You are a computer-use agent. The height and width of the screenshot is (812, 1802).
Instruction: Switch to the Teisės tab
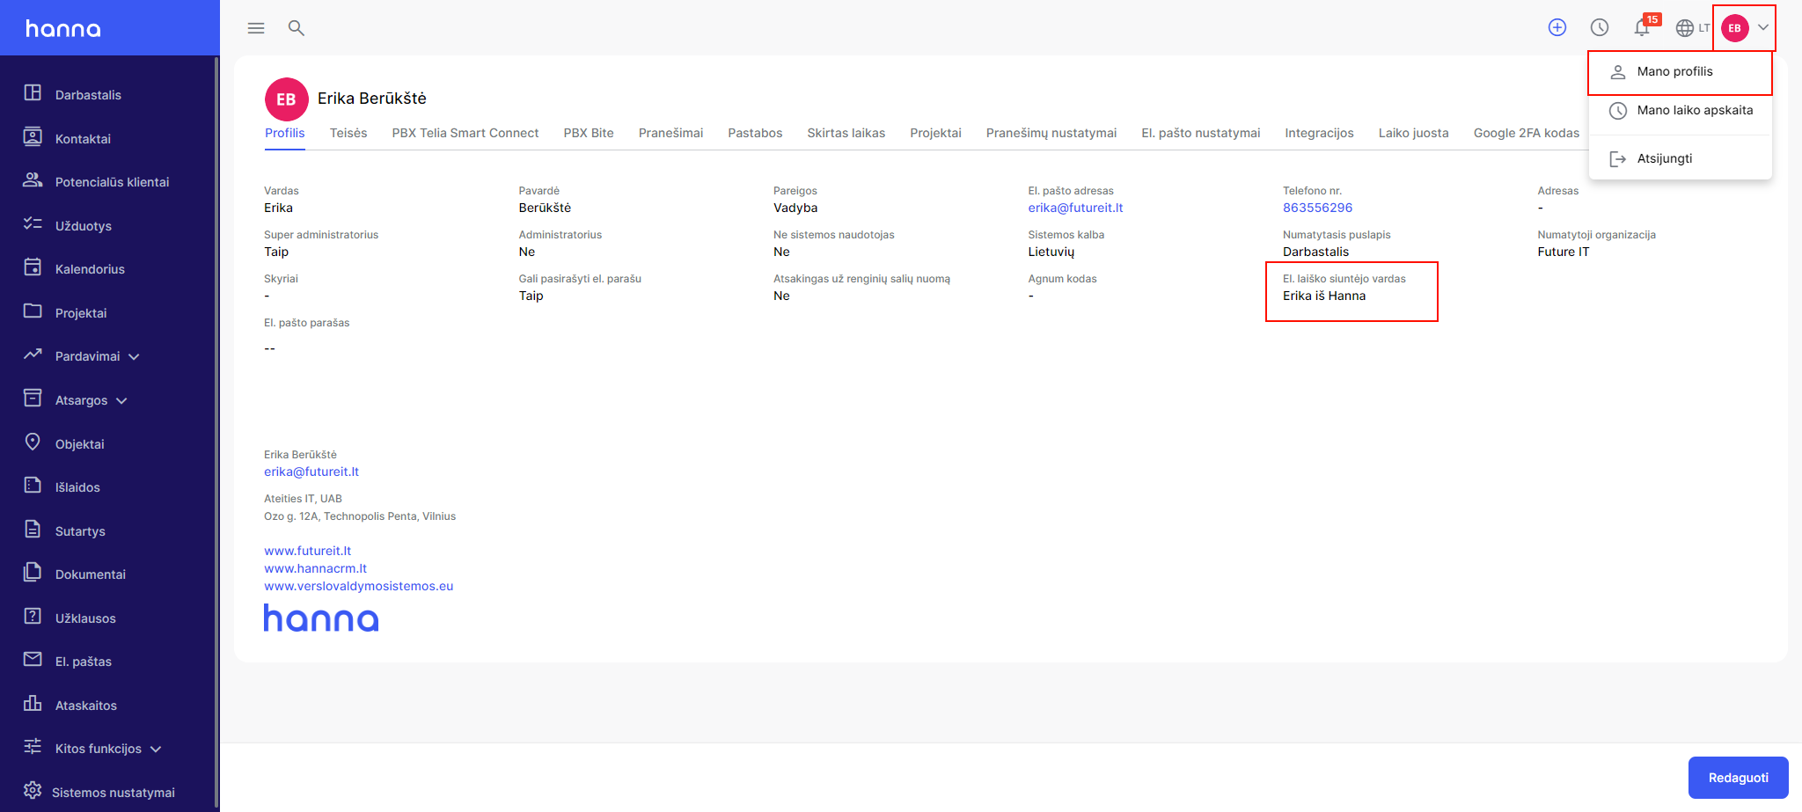(x=348, y=133)
